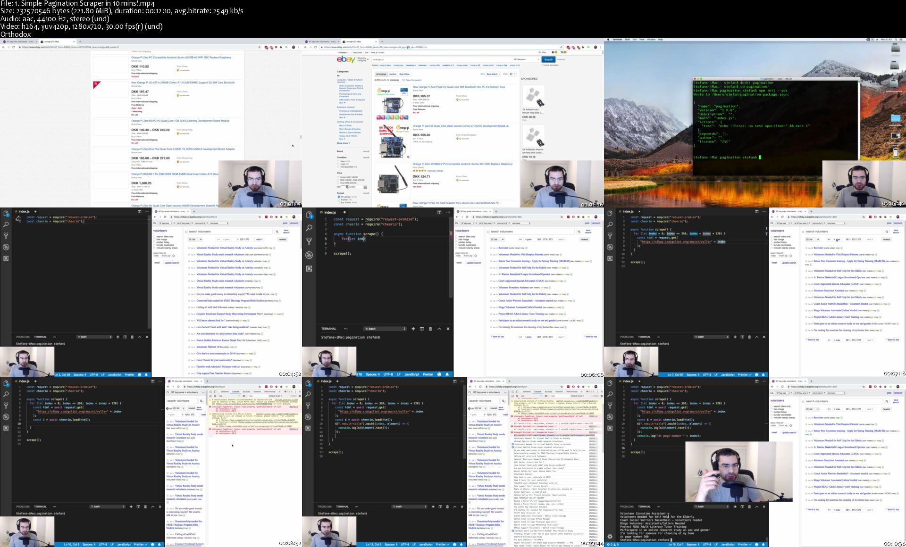Viewport: 906px width, 547px height.
Task: Click status bar smiley feedback icon, 00:06:06 frame
Action: point(439,374)
